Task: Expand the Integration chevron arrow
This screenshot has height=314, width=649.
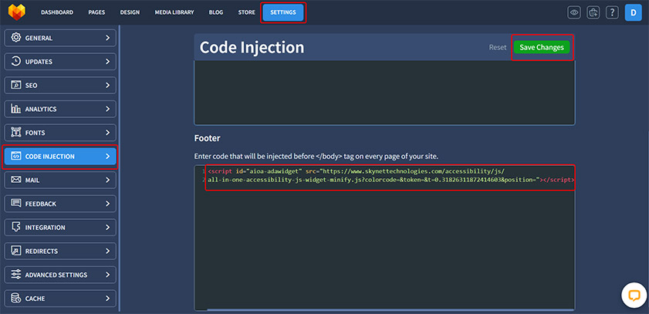Action: [x=107, y=227]
